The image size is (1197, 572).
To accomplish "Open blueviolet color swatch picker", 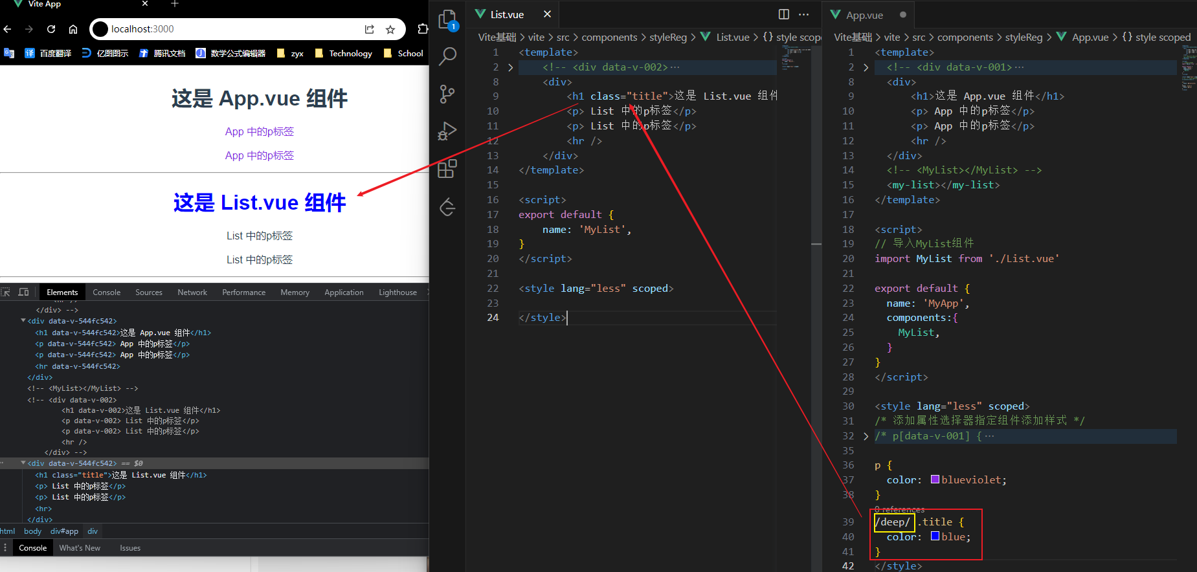I will [x=935, y=479].
